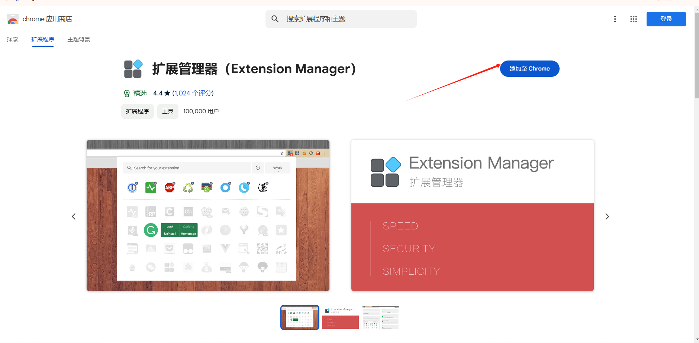Select the third settings-page thumbnail

click(381, 317)
